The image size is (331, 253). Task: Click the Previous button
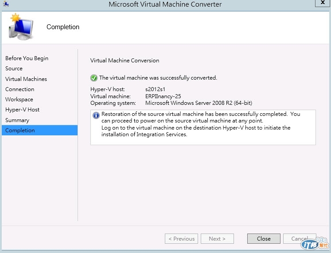181,239
